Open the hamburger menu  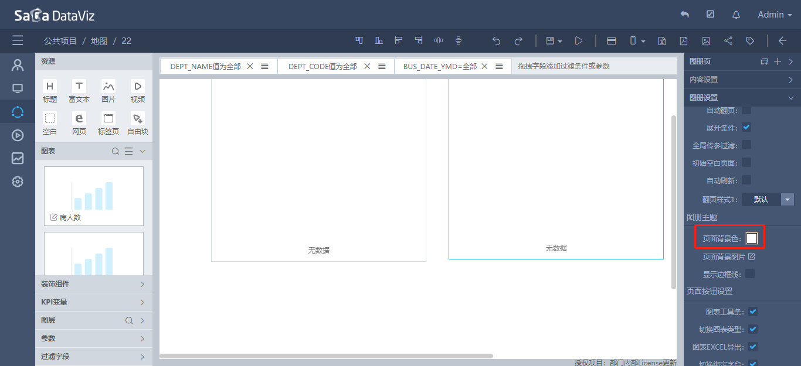pos(18,40)
